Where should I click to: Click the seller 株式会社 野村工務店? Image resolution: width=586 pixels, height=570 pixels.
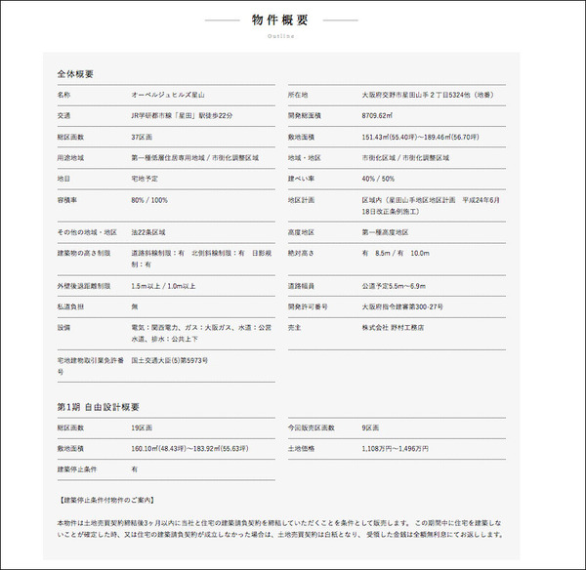(x=393, y=328)
